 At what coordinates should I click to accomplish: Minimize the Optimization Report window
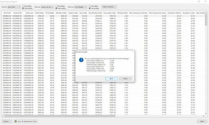click(192, 2)
